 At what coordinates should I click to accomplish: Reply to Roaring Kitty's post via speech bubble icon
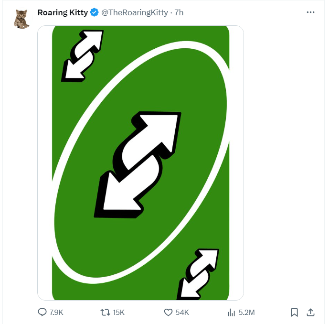click(42, 312)
